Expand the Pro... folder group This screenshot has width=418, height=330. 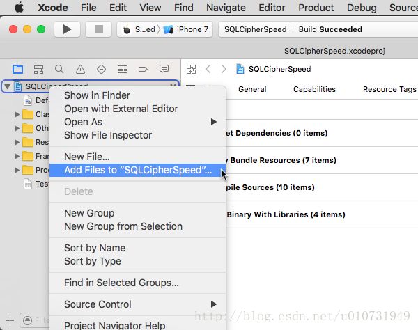point(17,170)
